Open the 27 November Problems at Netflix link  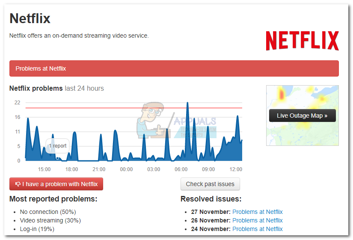click(x=257, y=212)
